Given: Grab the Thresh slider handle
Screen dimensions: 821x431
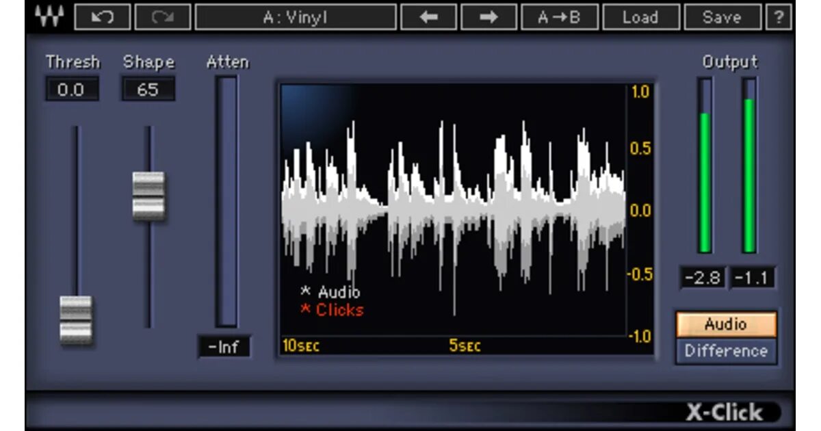Looking at the screenshot, I should click(x=75, y=319).
